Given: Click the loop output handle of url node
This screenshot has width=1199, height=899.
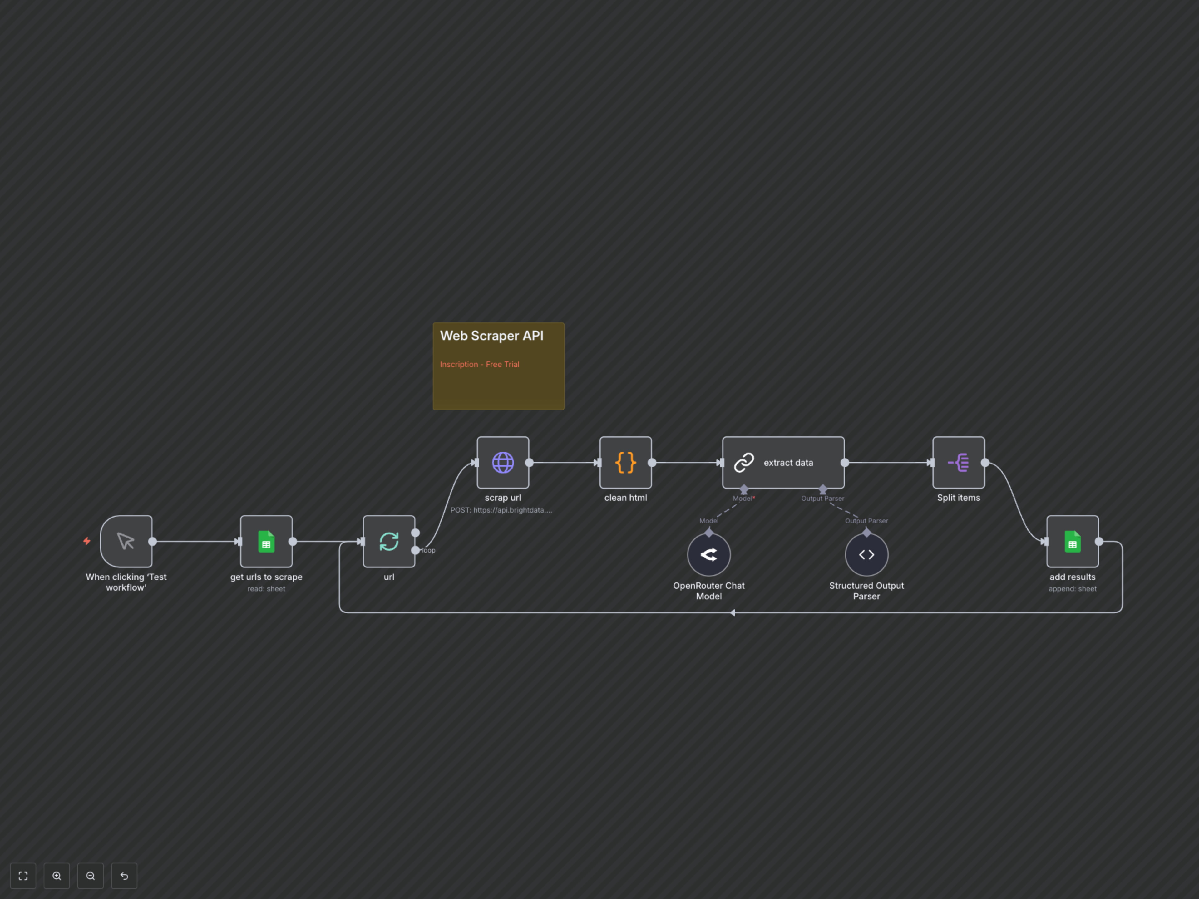Looking at the screenshot, I should coord(415,550).
